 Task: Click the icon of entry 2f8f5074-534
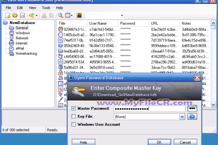(x=61, y=62)
